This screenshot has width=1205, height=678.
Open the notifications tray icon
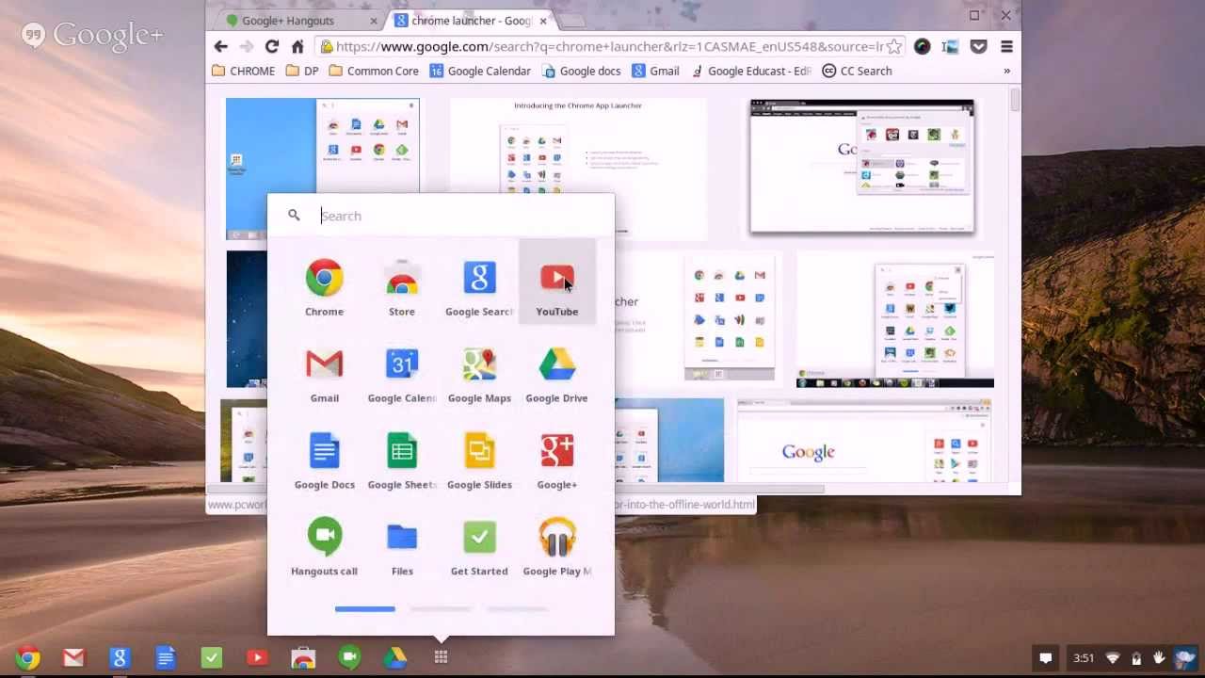(1045, 658)
